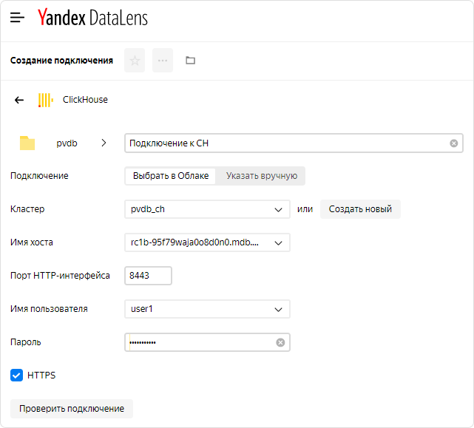Viewport: 474px width, 428px height.
Task: Click the Порт HTTP-интерфейса label
Action: tap(60, 276)
